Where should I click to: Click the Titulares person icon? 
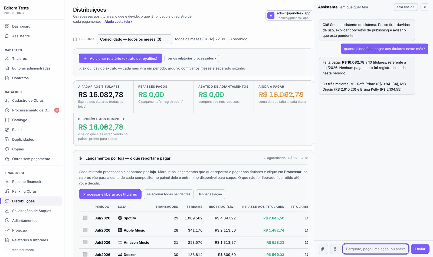coord(7,58)
